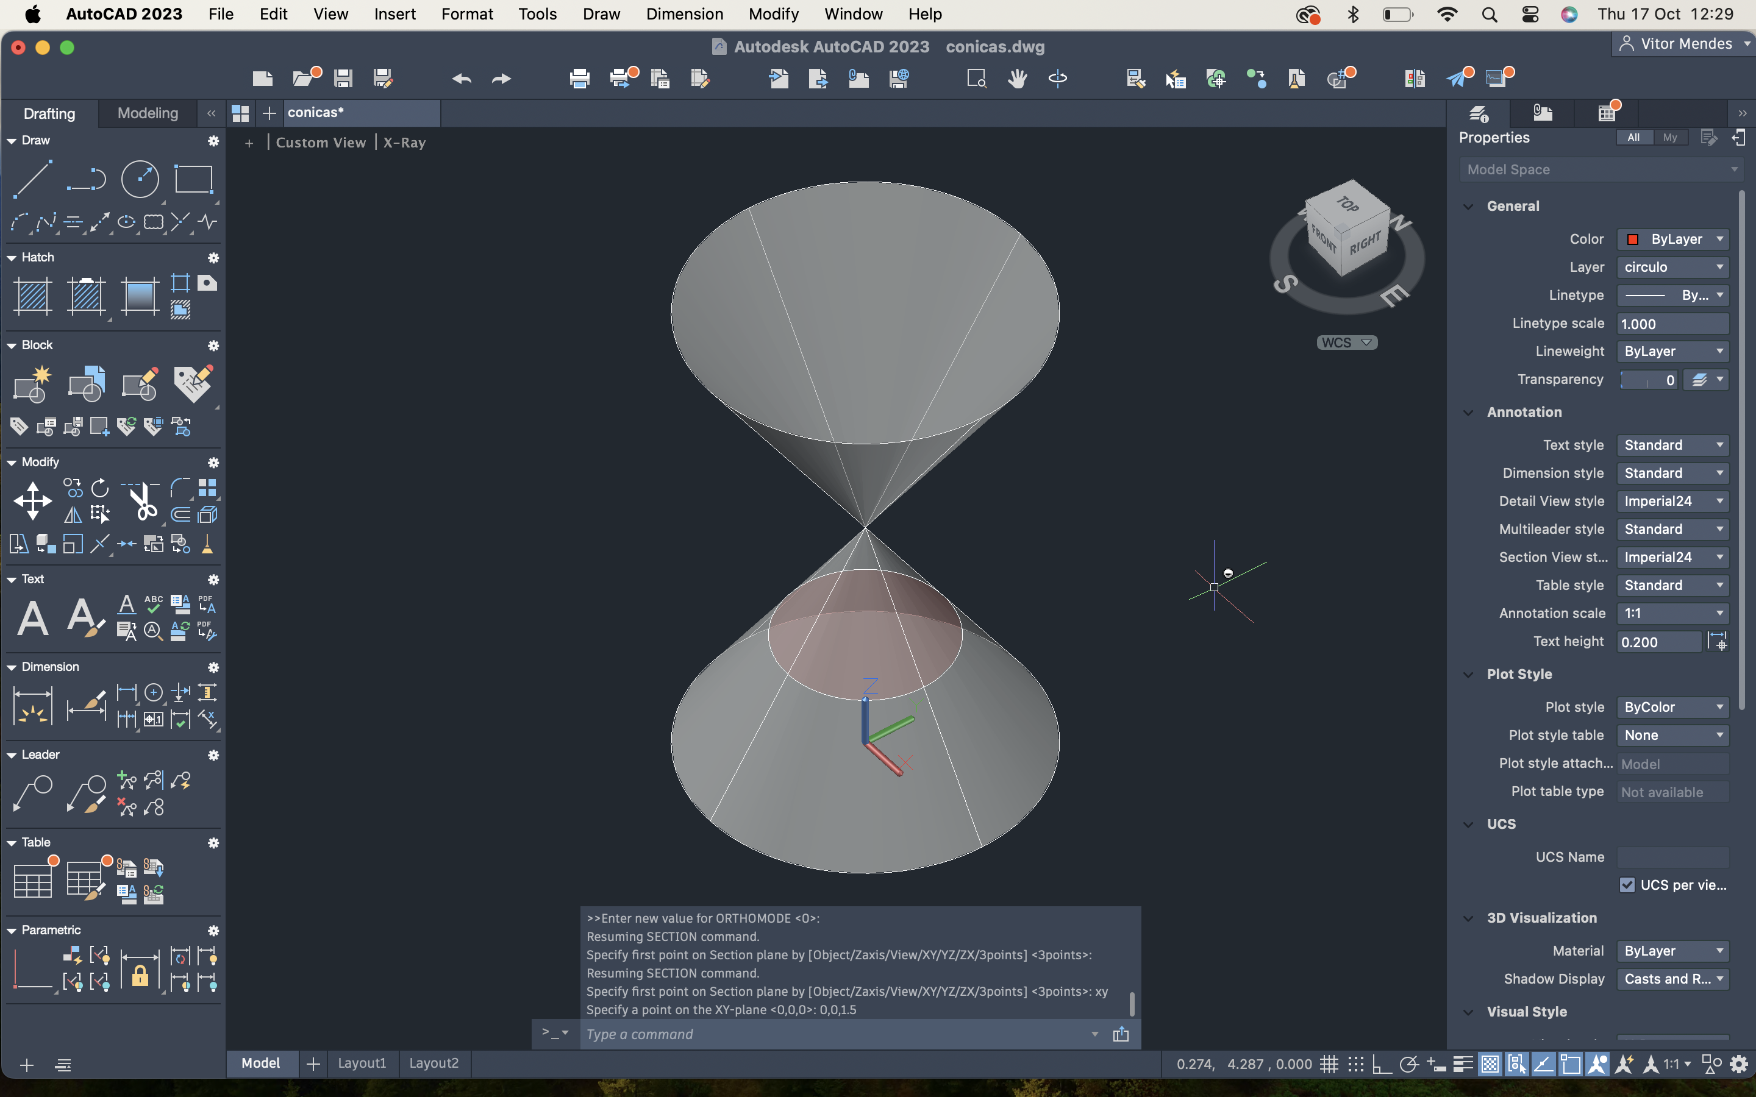Click RIGHT face on ViewCube

coord(1365,244)
